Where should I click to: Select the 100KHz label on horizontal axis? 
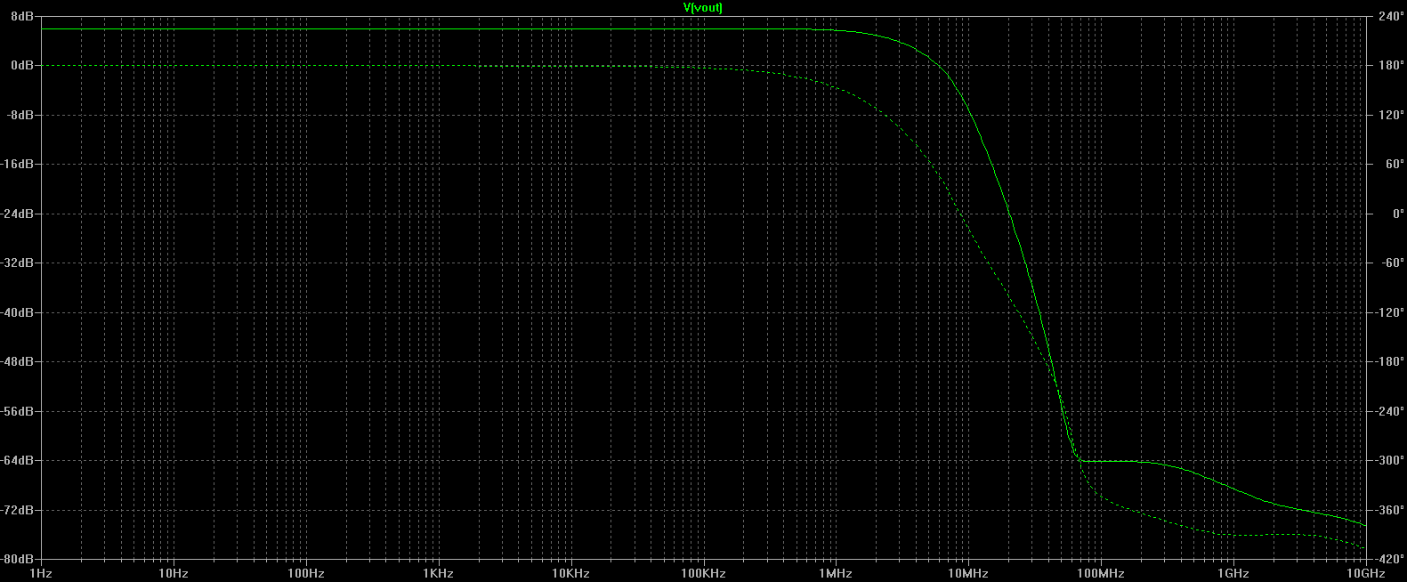point(703,573)
